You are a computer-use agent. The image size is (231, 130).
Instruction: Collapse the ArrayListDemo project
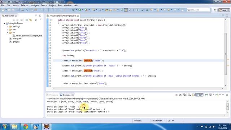pyautogui.click(x=4, y=23)
